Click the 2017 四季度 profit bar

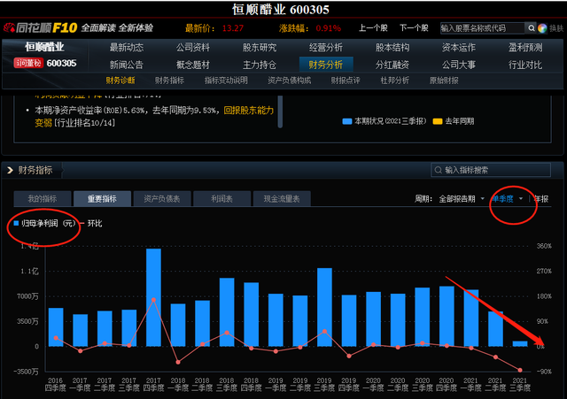[153, 297]
